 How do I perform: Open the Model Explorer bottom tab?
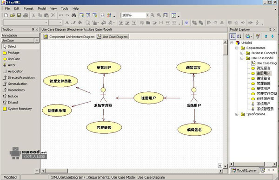pyautogui.click(x=244, y=170)
